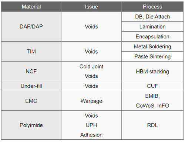Click the DB, Die Attach cell

[152, 17]
